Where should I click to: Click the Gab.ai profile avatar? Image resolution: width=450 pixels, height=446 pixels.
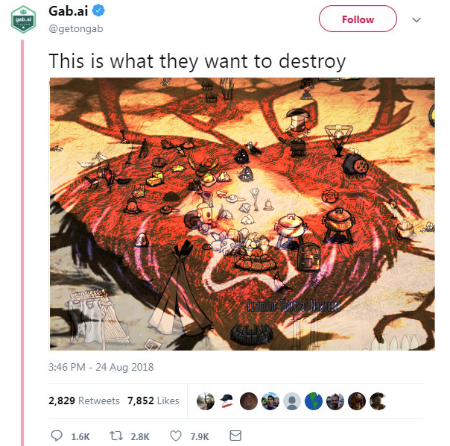pyautogui.click(x=23, y=19)
